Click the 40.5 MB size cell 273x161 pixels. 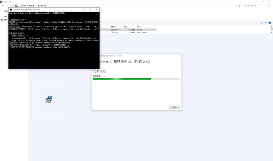click(132, 30)
